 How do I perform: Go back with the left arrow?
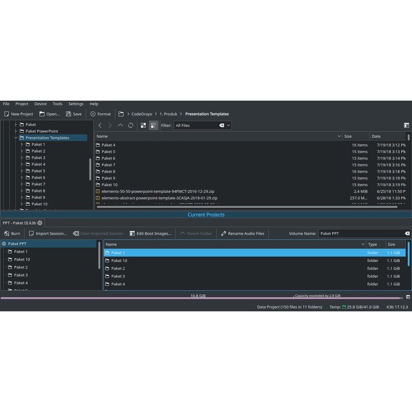[100, 125]
